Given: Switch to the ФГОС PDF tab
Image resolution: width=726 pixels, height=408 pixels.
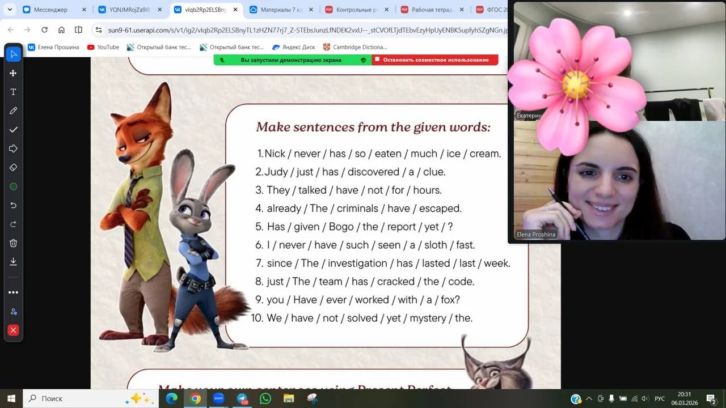Looking at the screenshot, I should tap(491, 10).
